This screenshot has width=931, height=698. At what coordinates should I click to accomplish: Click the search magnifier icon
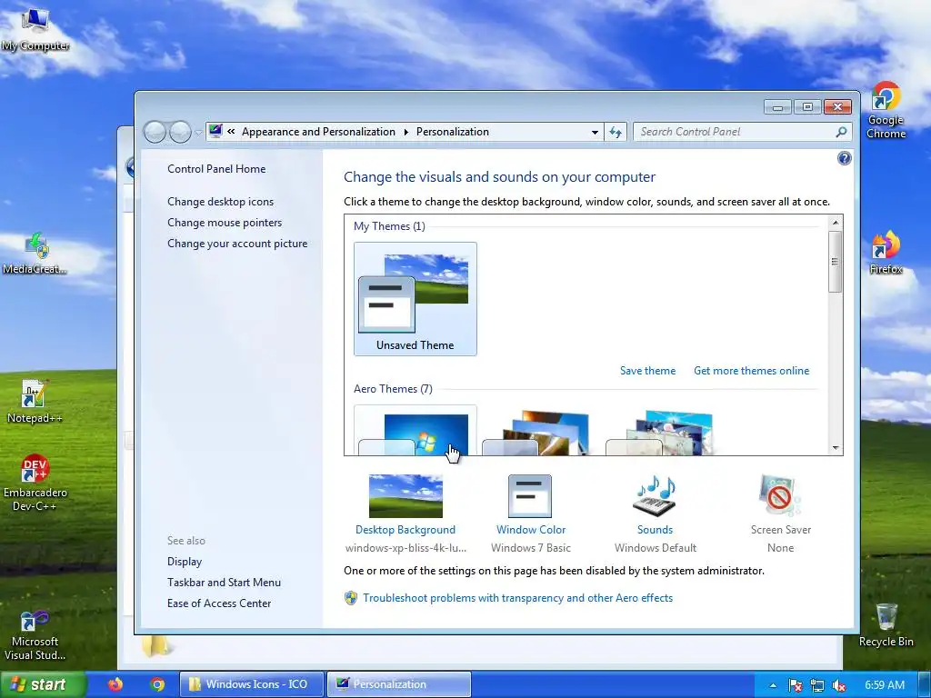(x=841, y=132)
